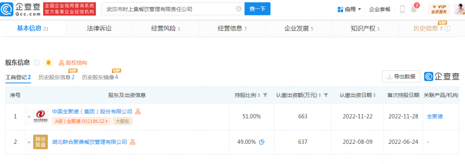Filter the 认缴出资额 column
The height and width of the screenshot is (164, 465).
click(x=326, y=95)
